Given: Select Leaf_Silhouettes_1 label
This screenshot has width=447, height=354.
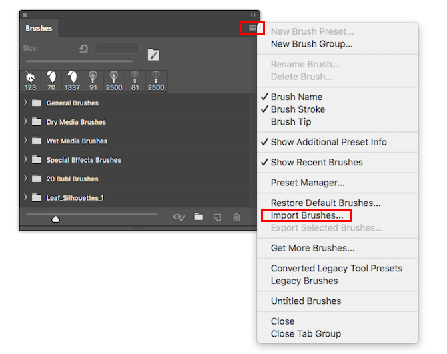Looking at the screenshot, I should click(x=75, y=198).
